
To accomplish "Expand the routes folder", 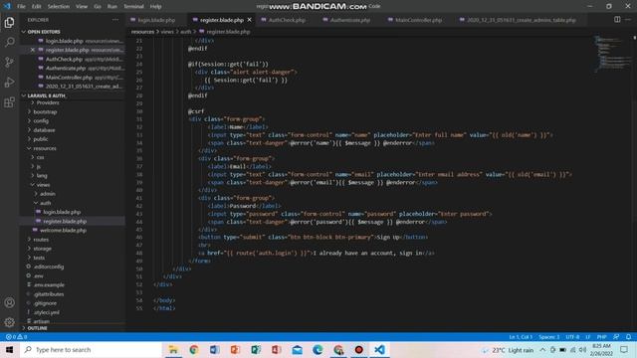I will tap(41, 240).
